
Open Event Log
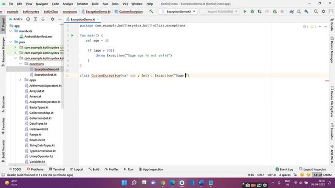pyautogui.click(x=284, y=169)
